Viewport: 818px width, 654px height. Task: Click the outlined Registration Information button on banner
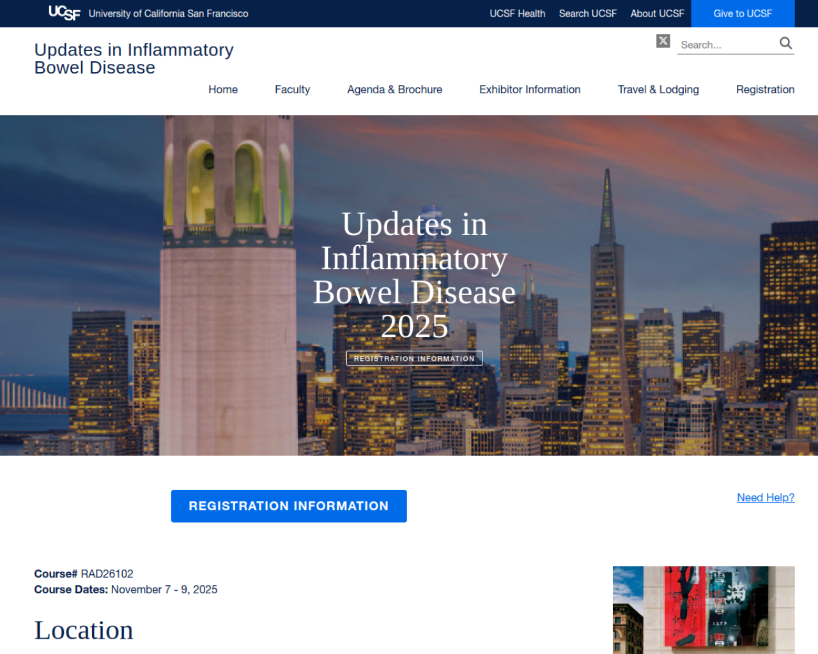(414, 358)
